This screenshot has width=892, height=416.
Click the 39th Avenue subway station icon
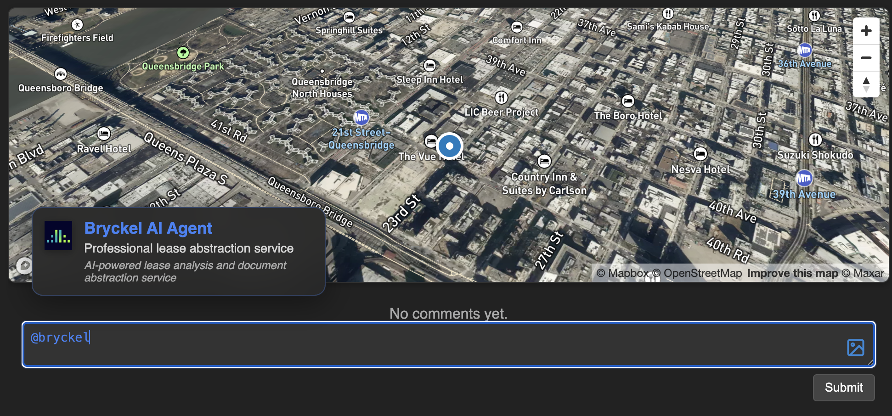pos(804,178)
